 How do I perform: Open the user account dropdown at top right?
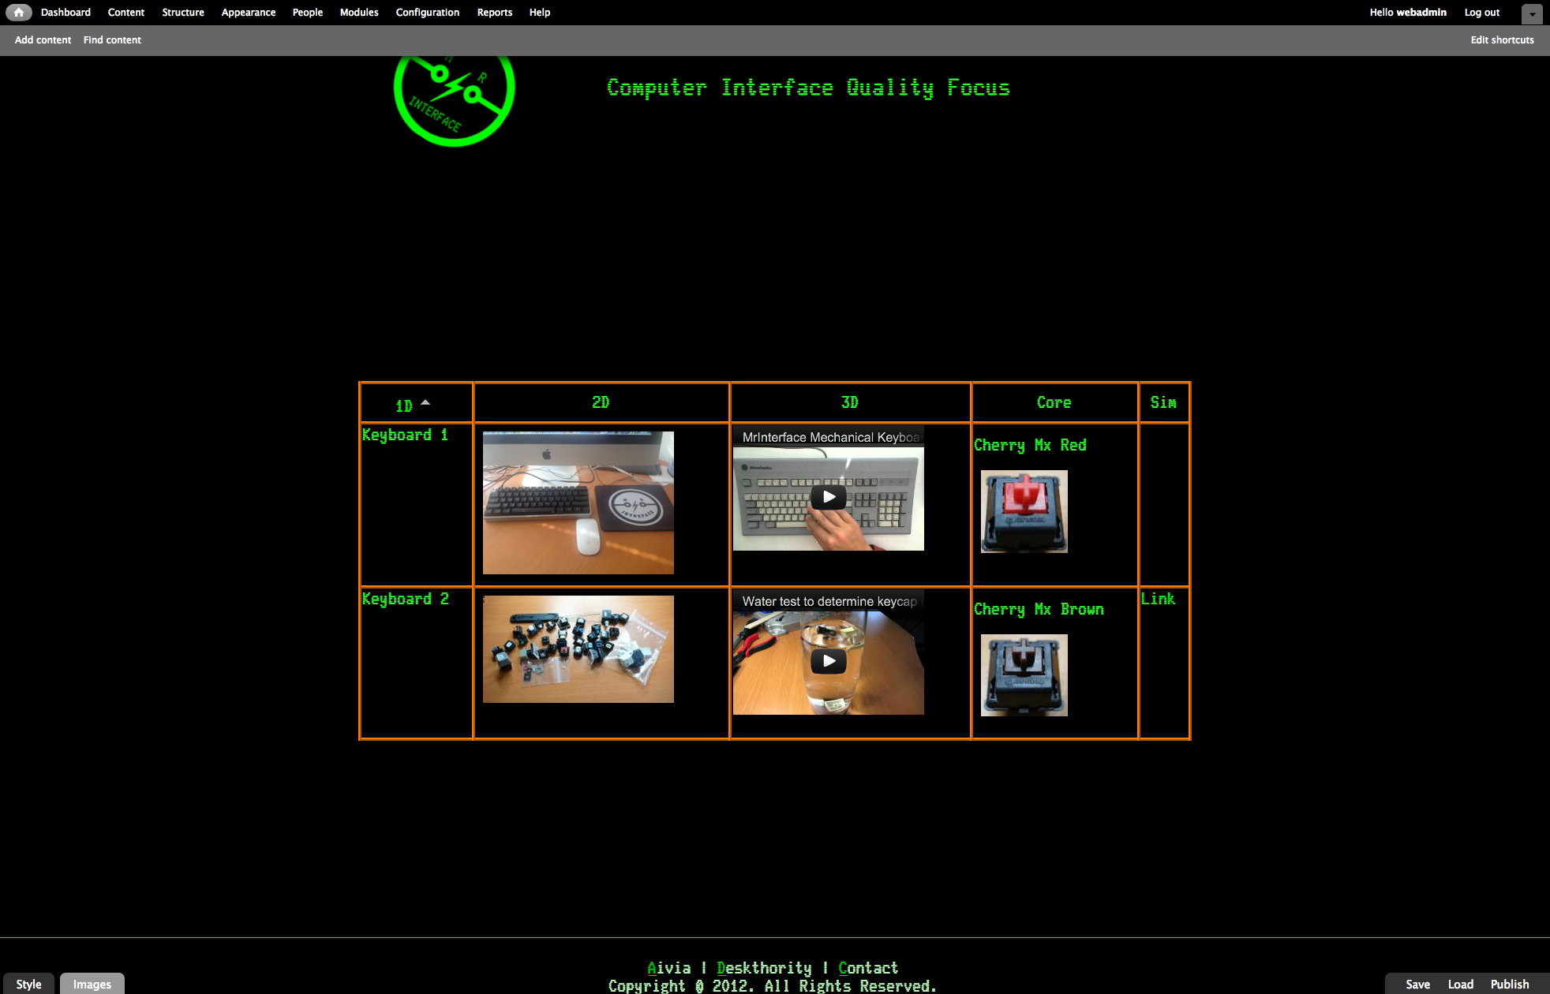[1531, 13]
